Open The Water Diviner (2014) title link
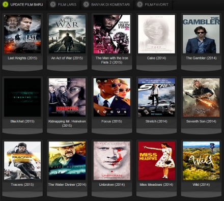 (x=67, y=185)
